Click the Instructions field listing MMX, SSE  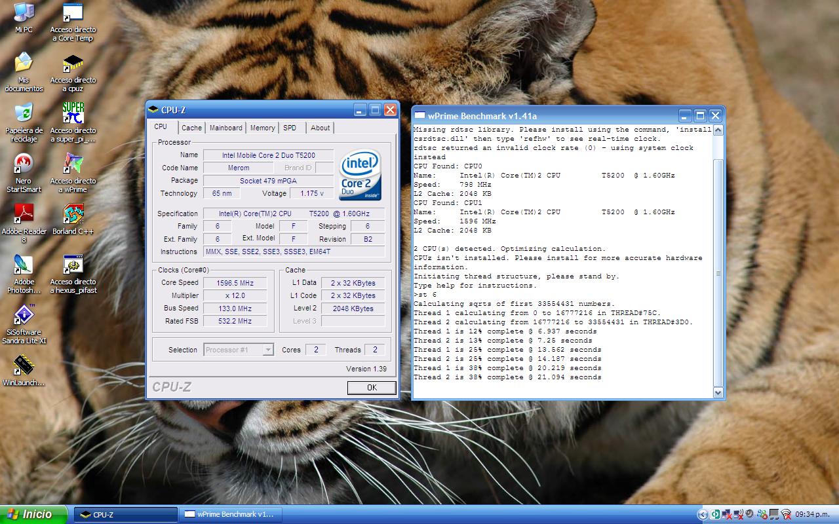pos(294,252)
